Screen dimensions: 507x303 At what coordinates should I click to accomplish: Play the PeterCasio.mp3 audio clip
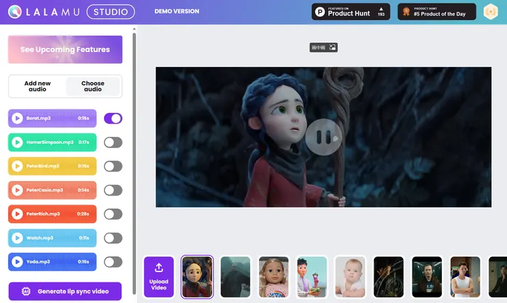17,190
